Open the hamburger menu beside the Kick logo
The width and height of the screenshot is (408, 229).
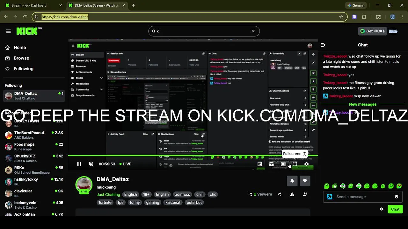pyautogui.click(x=8, y=31)
